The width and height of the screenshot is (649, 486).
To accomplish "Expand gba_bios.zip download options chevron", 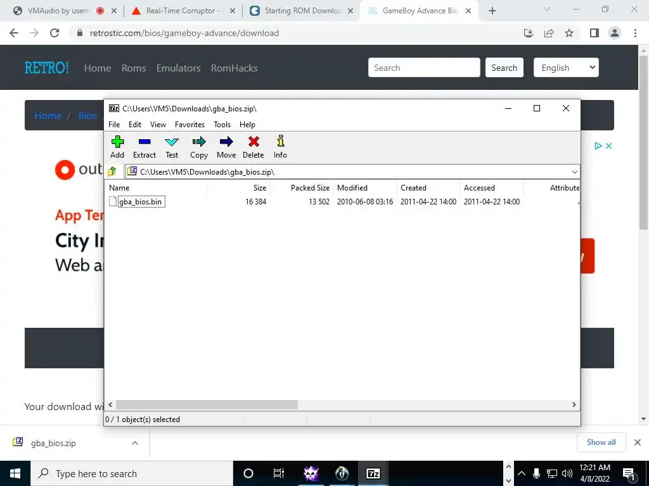I will click(135, 443).
